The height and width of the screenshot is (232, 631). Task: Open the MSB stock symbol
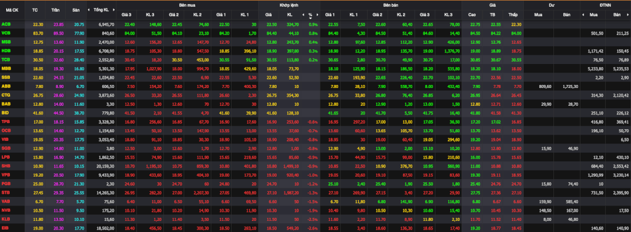pos(6,42)
